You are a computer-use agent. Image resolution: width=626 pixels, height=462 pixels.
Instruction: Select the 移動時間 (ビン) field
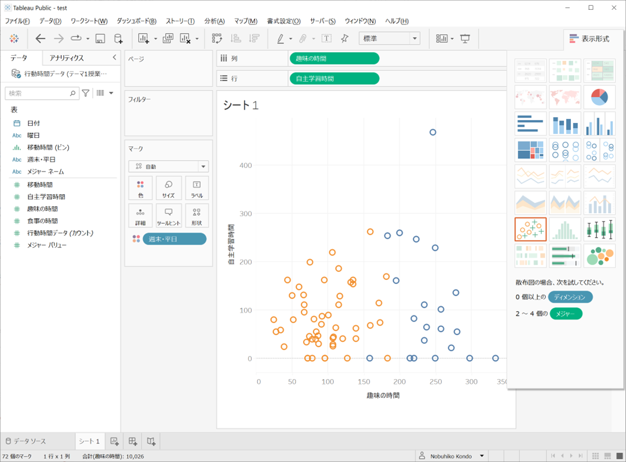click(48, 147)
